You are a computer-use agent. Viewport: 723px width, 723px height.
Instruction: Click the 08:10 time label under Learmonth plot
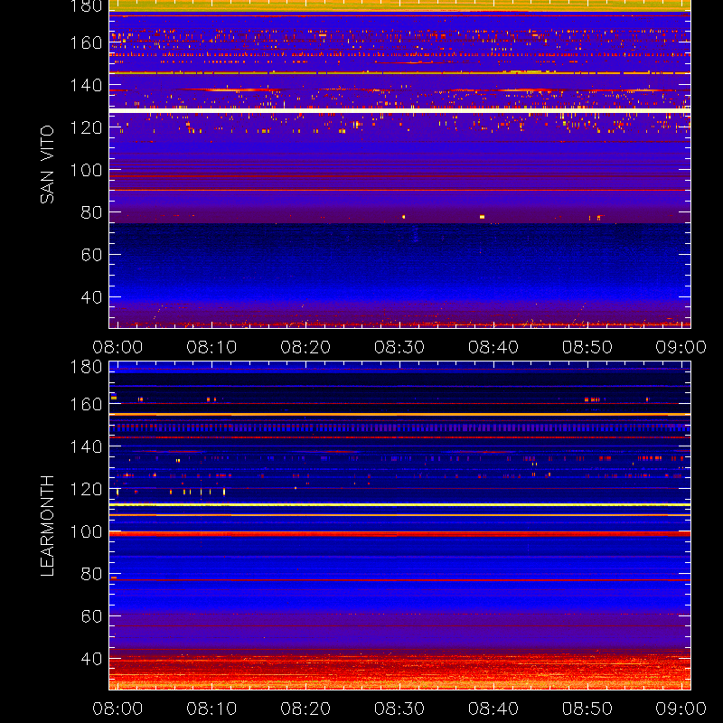211,709
